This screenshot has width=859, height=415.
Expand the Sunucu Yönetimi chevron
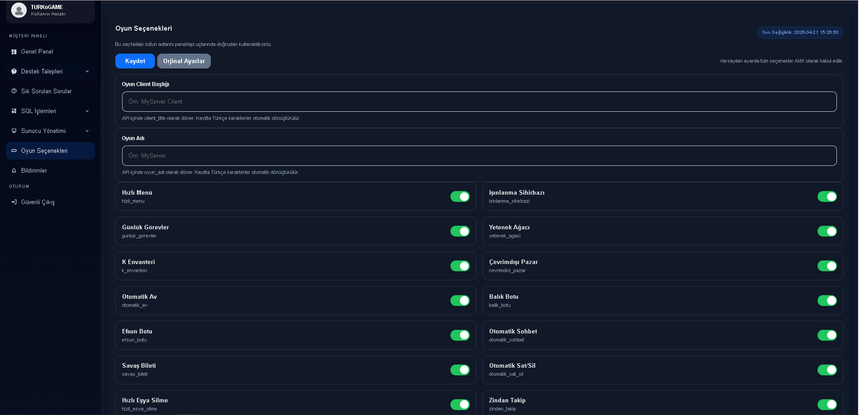click(87, 131)
